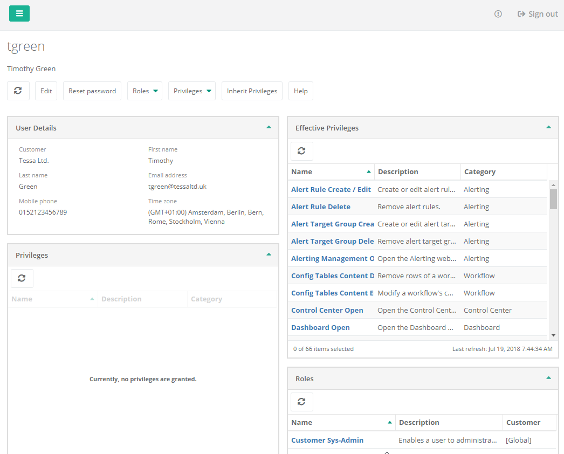The width and height of the screenshot is (564, 454).
Task: Collapse the User Details panel
Action: pyautogui.click(x=269, y=127)
